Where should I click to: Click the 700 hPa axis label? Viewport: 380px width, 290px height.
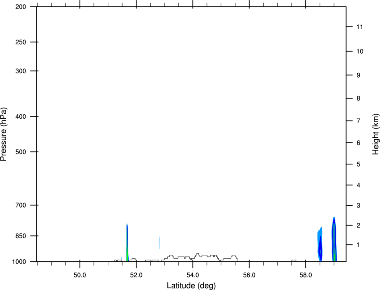coord(21,205)
